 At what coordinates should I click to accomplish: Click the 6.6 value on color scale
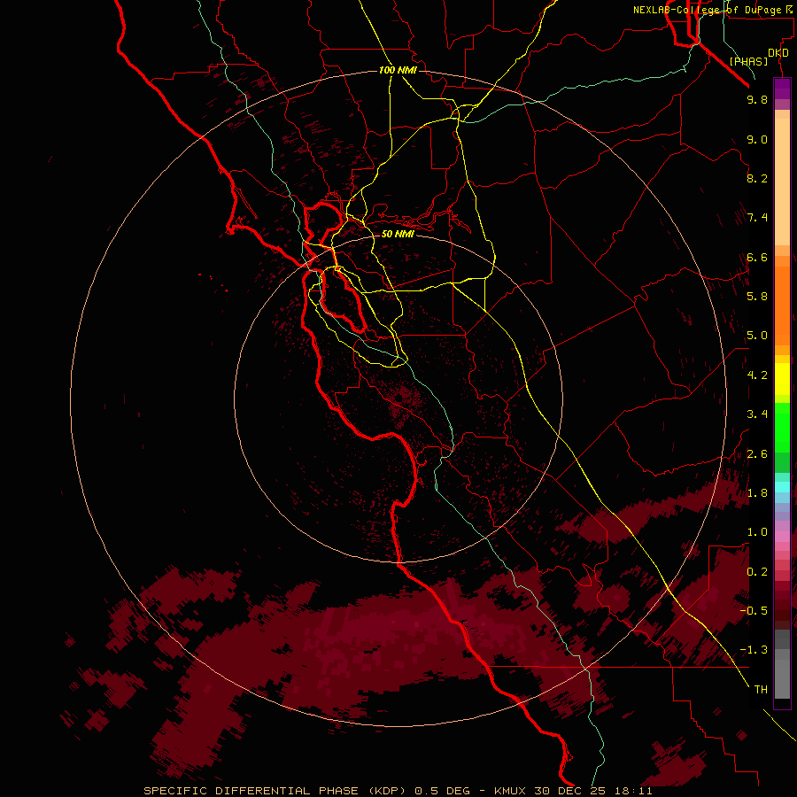757,257
